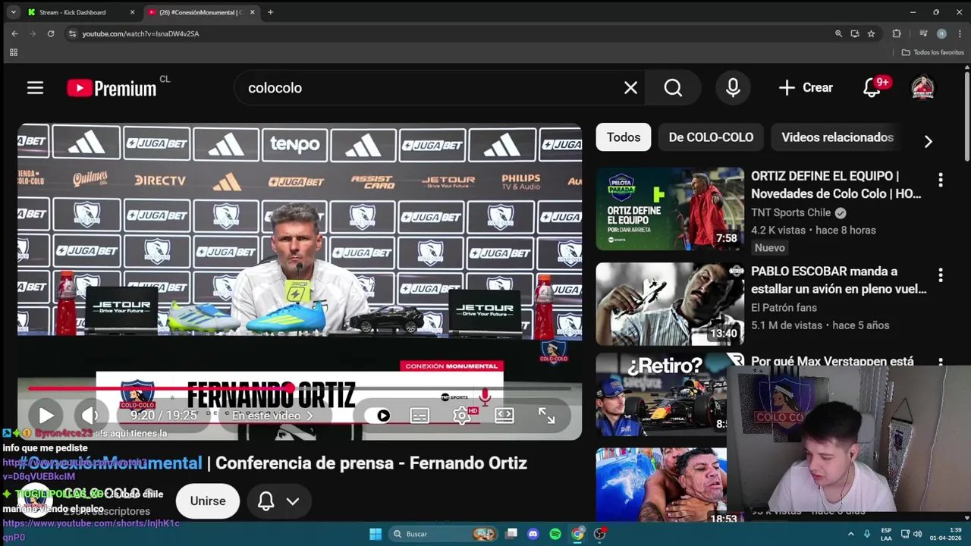Bookmark this page with the star
Viewport: 971px width, 546px height.
coord(871,33)
